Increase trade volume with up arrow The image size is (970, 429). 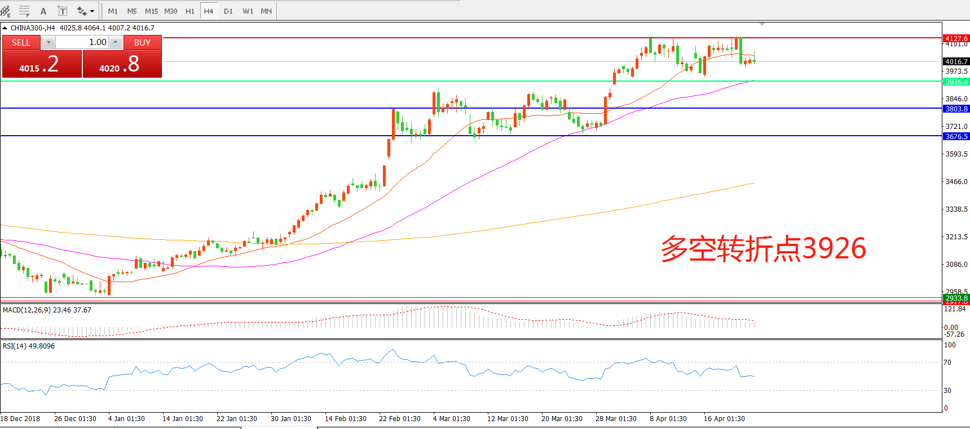(x=115, y=42)
